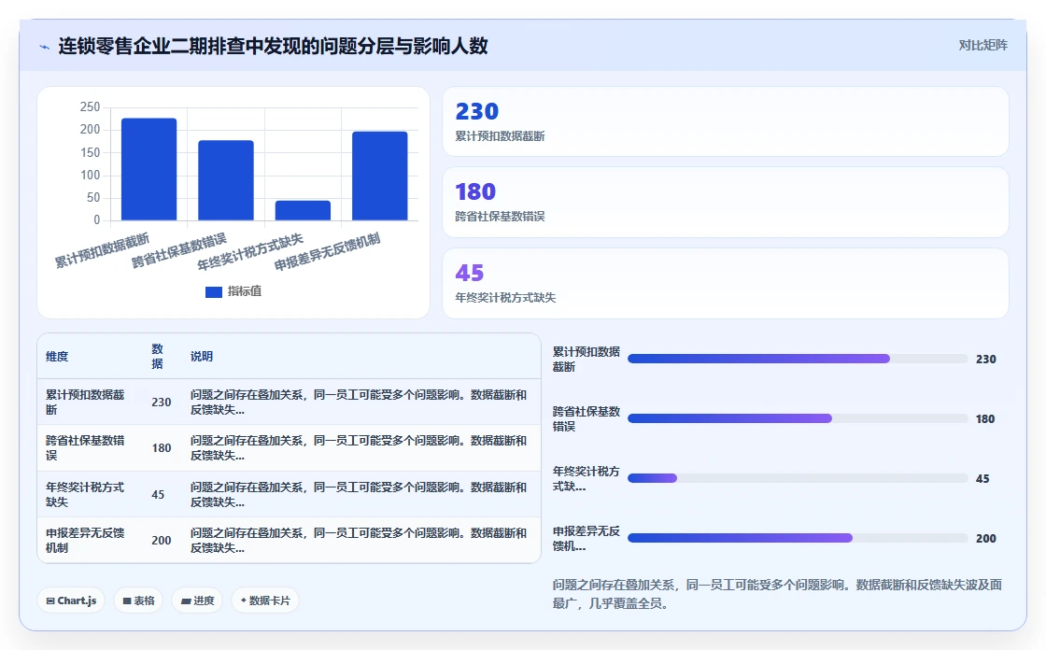Click the 累计预扣数据截断 x-axis label under chart
This screenshot has height=650, width=1046.
tap(102, 250)
